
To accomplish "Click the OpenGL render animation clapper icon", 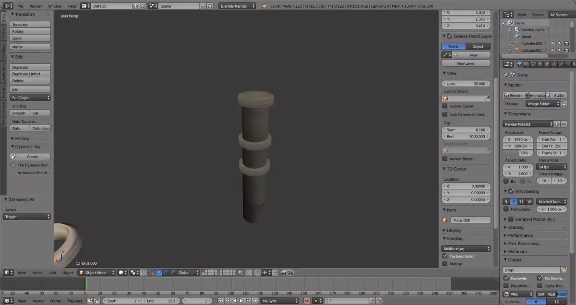I will [290, 273].
